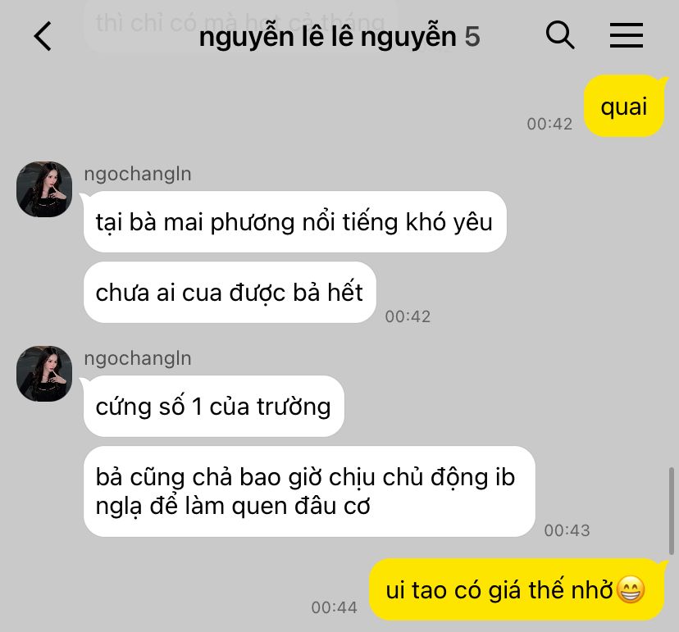Click the grinning emoji in last message

pyautogui.click(x=631, y=590)
